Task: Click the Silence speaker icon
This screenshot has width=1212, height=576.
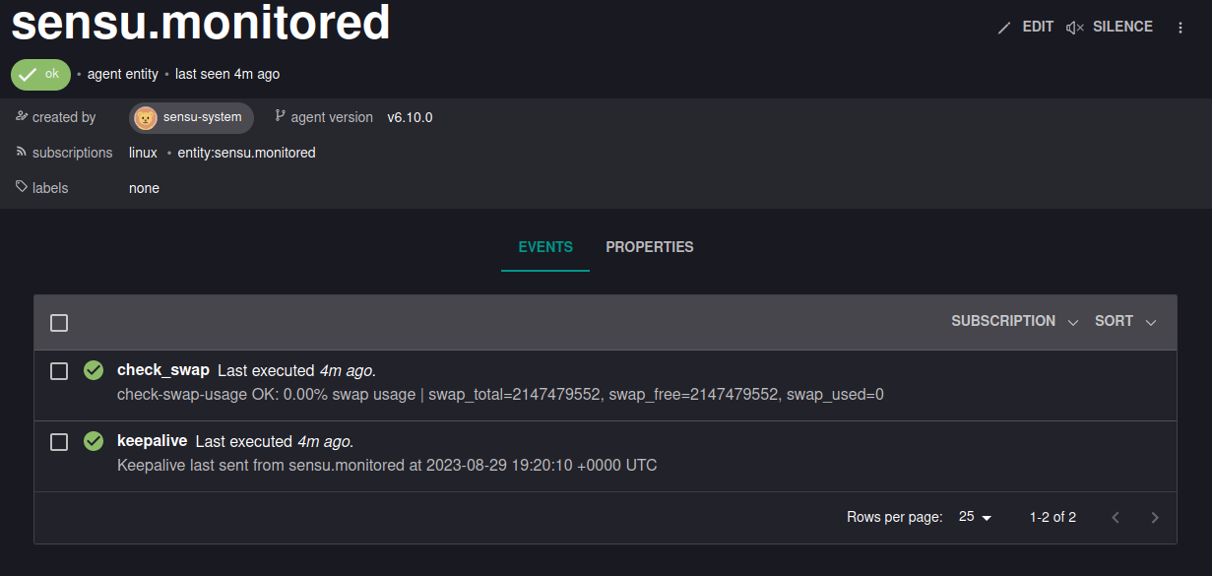Action: 1075,28
